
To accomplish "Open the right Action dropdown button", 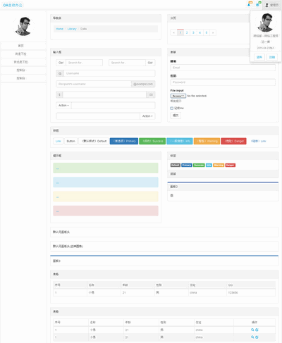I will pyautogui.click(x=147, y=116).
